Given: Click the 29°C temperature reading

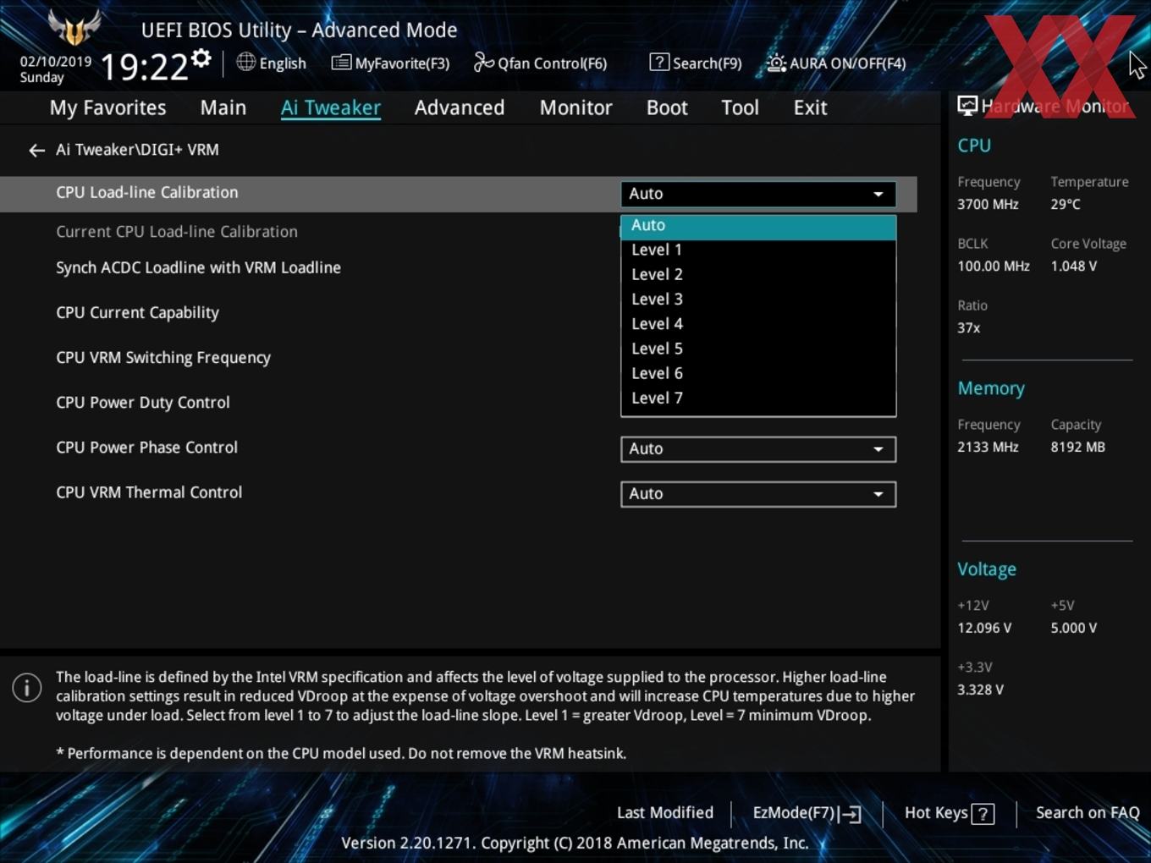Looking at the screenshot, I should 1066,205.
